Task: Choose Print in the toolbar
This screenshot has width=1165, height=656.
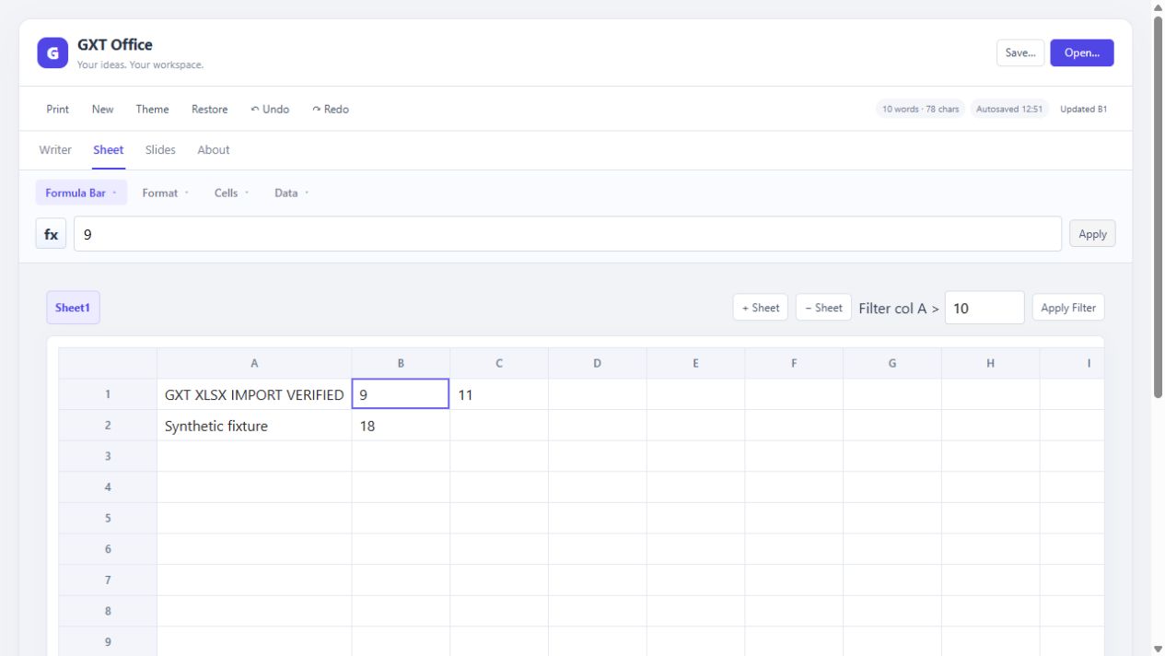Action: pyautogui.click(x=57, y=109)
